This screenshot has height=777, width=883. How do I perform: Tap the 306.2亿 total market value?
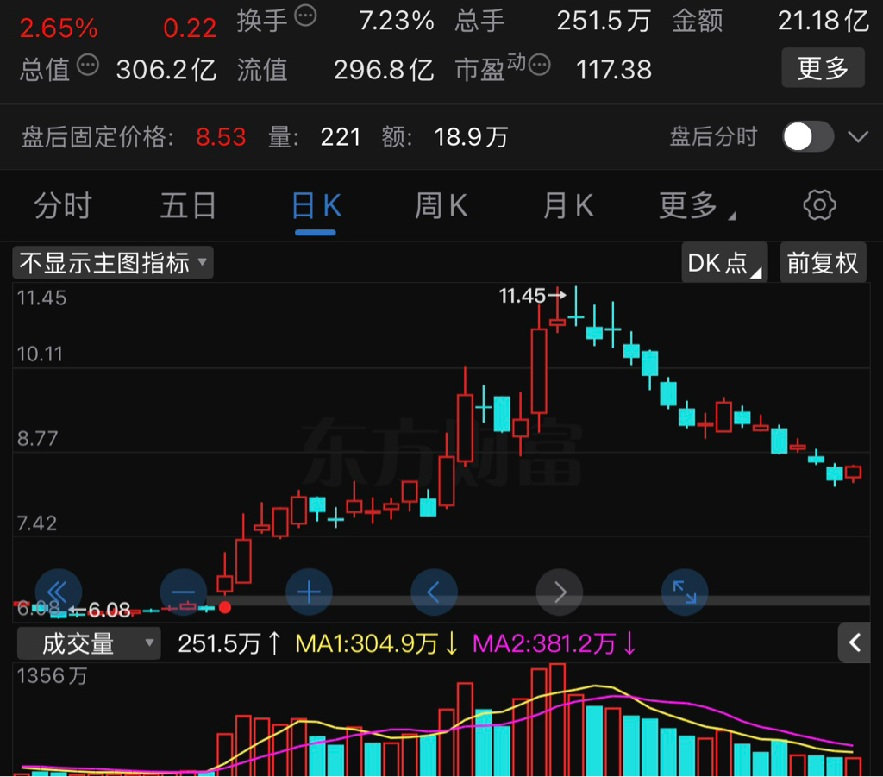point(166,71)
